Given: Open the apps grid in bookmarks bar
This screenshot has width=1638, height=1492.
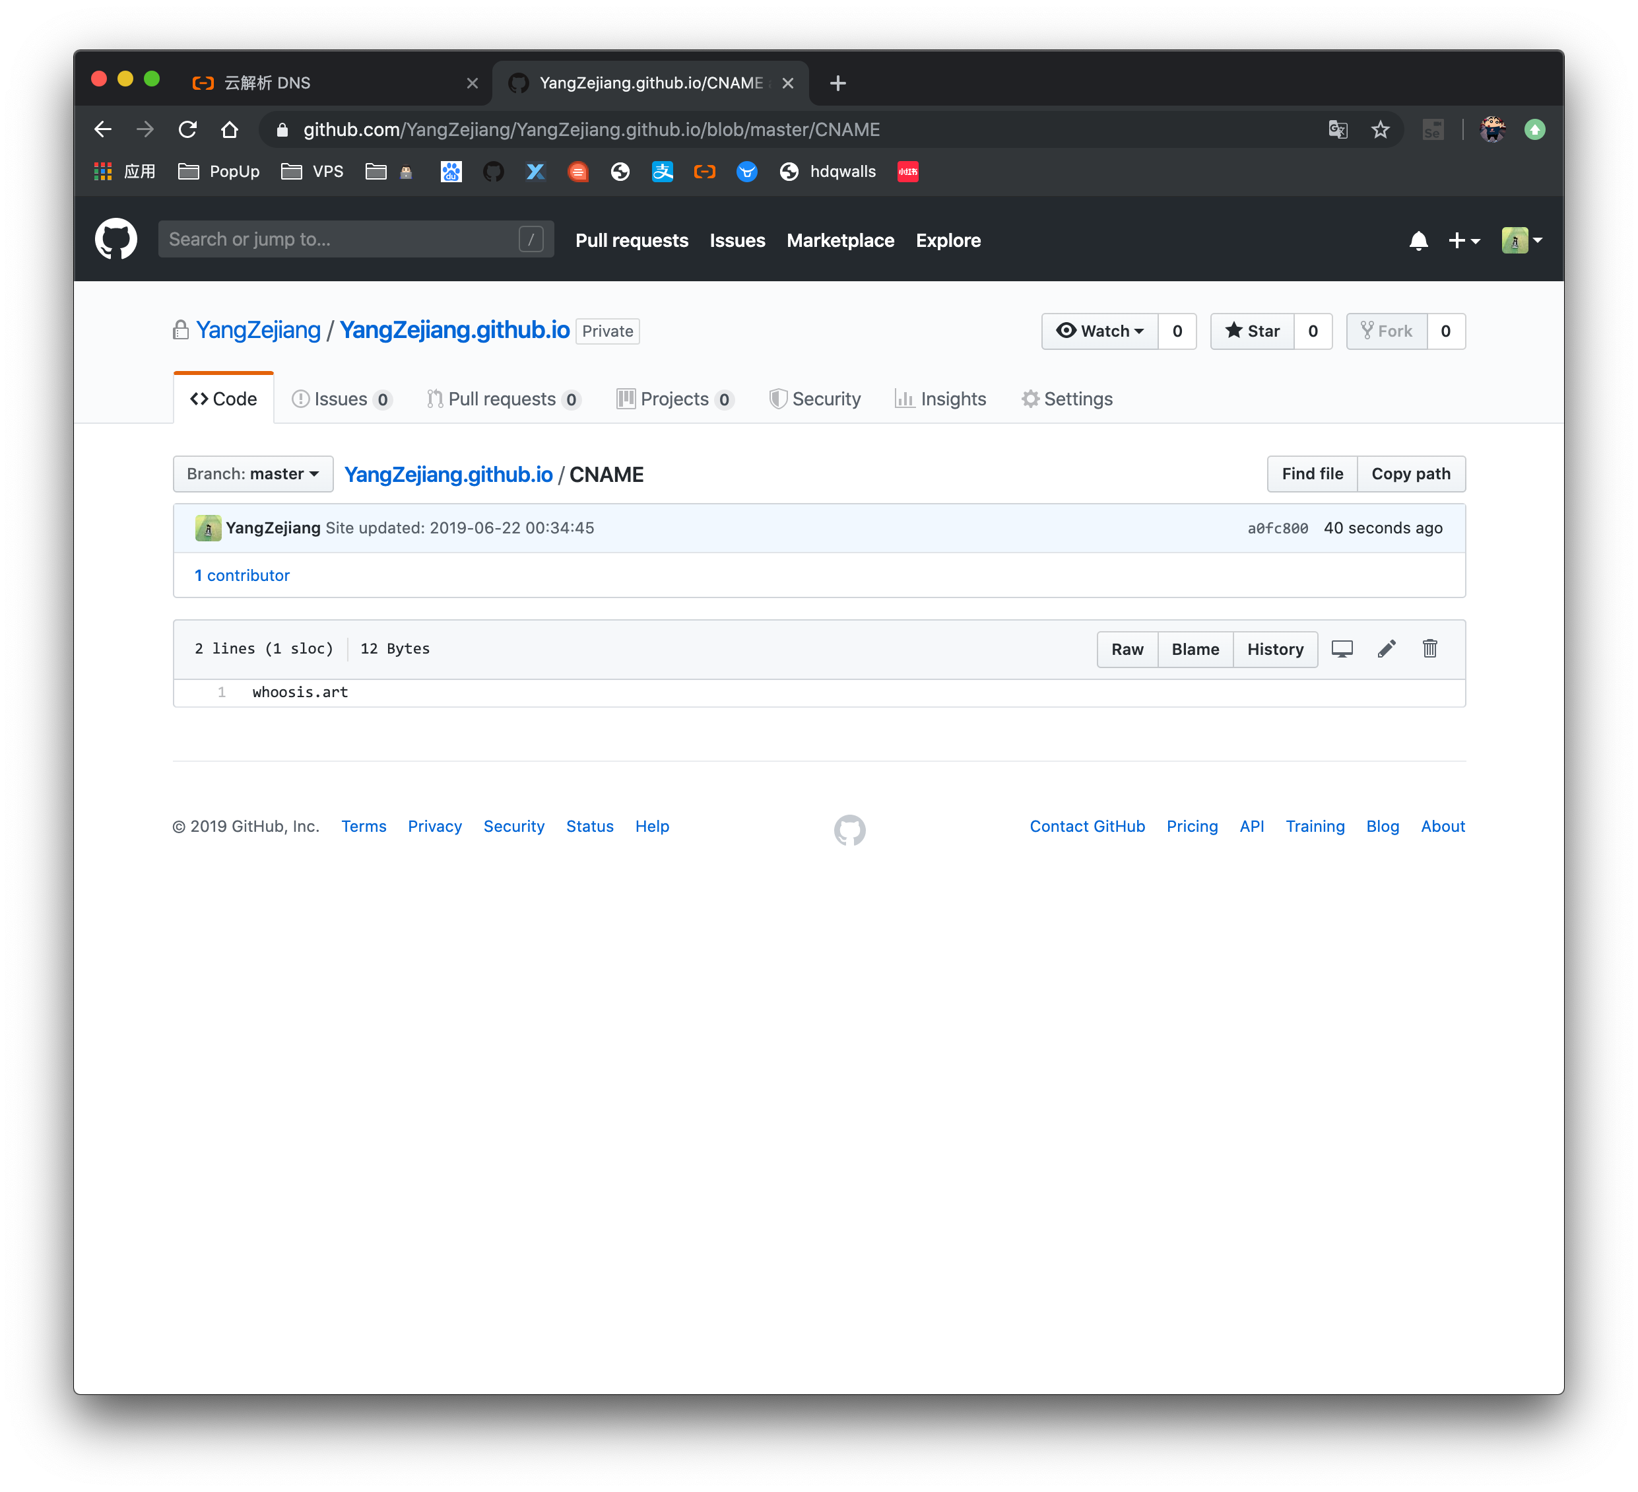Looking at the screenshot, I should [x=102, y=172].
